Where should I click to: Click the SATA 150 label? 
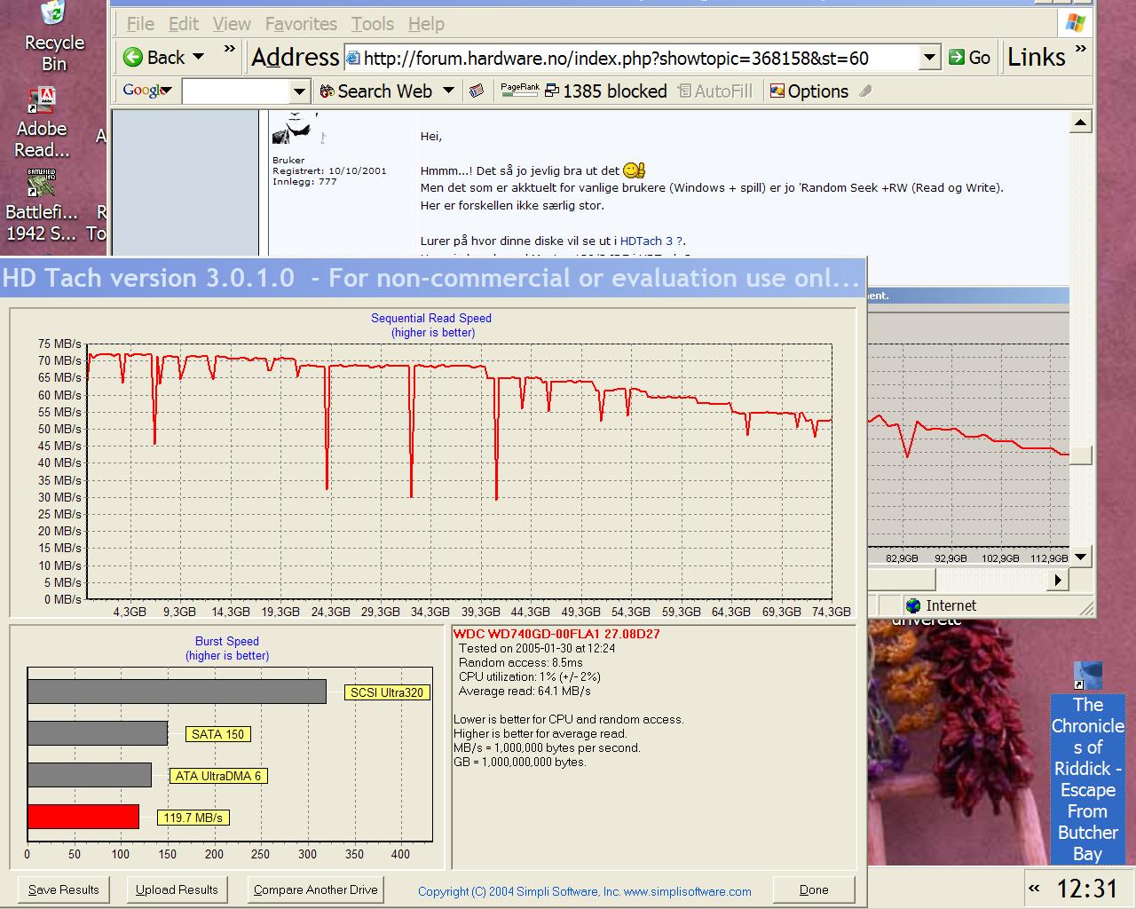click(217, 734)
